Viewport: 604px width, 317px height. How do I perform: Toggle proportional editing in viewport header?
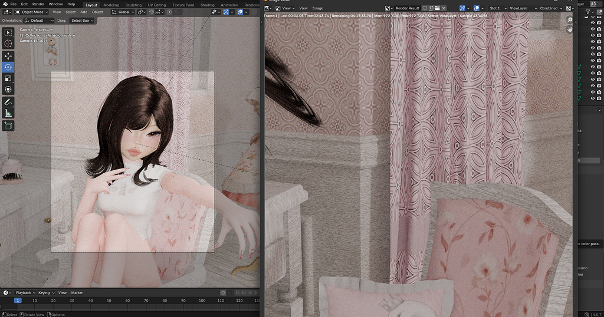[169, 12]
